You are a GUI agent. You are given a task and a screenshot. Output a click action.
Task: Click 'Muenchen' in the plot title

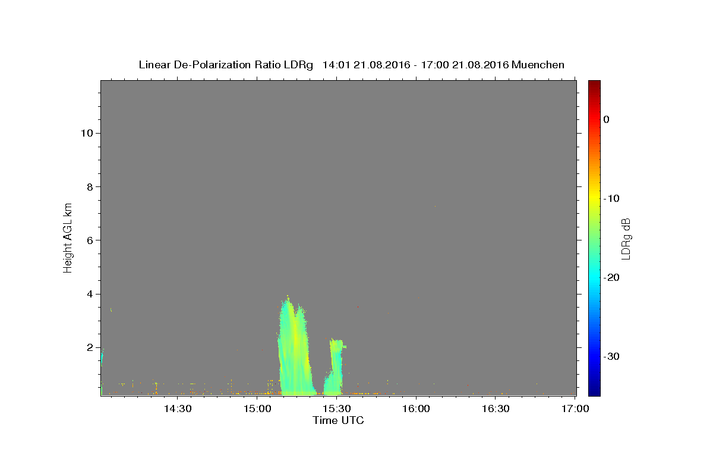[538, 65]
